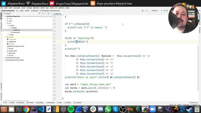
Task: Collapse the kotlin-strings-fun root node
Action: pos(4,16)
